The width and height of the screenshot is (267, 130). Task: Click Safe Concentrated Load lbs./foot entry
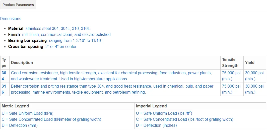(184, 119)
